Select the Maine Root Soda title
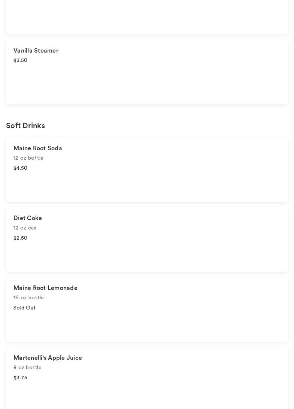294x409 pixels. (x=38, y=148)
